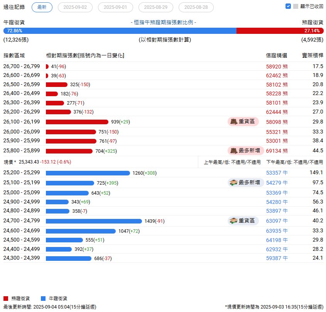Screen dimensions: 326x312
Task: Click the bear icon in the 25,800-25,899 最多新增 badge
Action: click(234, 150)
